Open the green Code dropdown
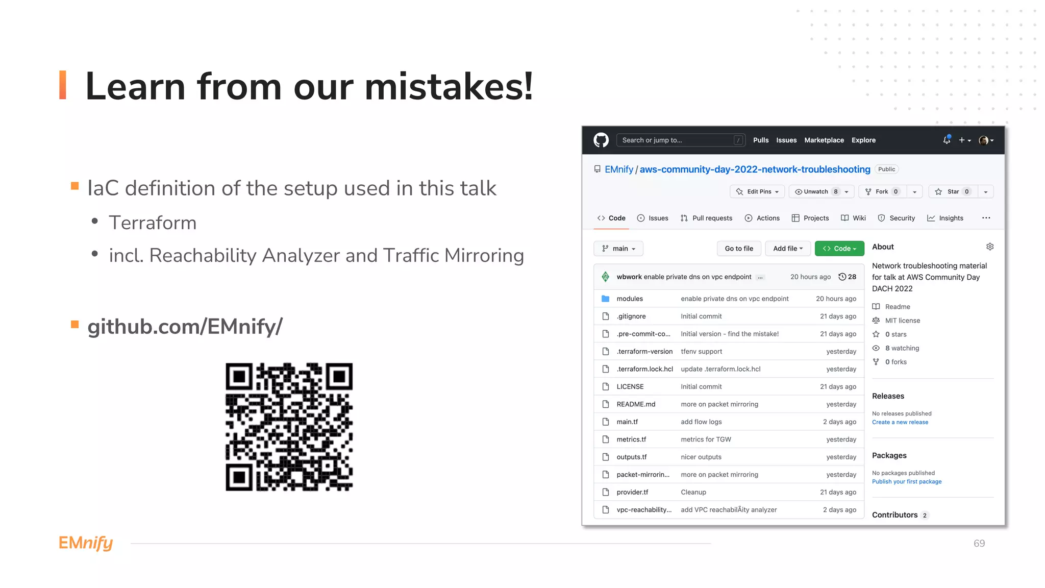The height and width of the screenshot is (588, 1045). click(x=839, y=249)
